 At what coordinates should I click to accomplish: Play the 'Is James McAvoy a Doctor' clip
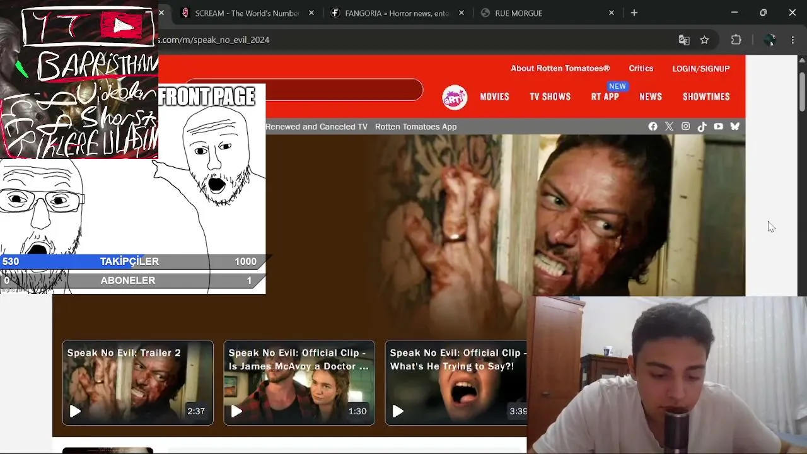(x=236, y=411)
